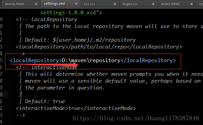The image size is (203, 125).
Task: Click the Default: ${user.home}/.m2/repository line
Action: pyautogui.click(x=77, y=40)
